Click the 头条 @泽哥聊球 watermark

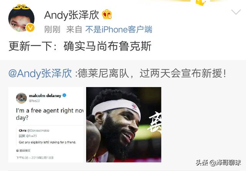[x=218, y=163]
